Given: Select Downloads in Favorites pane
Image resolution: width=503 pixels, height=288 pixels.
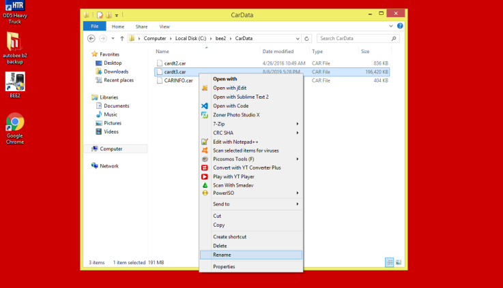Looking at the screenshot, I should (116, 71).
